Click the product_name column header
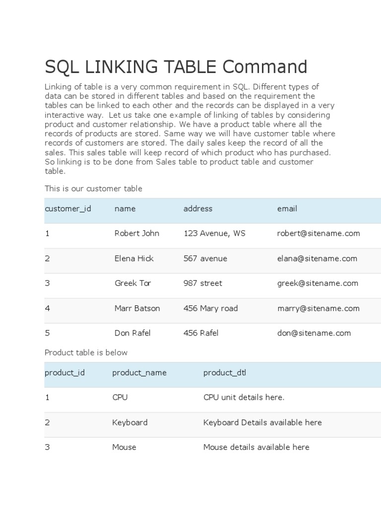381x509 pixels. pyautogui.click(x=139, y=373)
